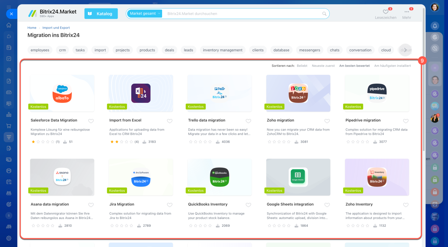Screen dimensions: 448x247
Task: Open notifications bell in right sidebar
Action: [435, 26]
